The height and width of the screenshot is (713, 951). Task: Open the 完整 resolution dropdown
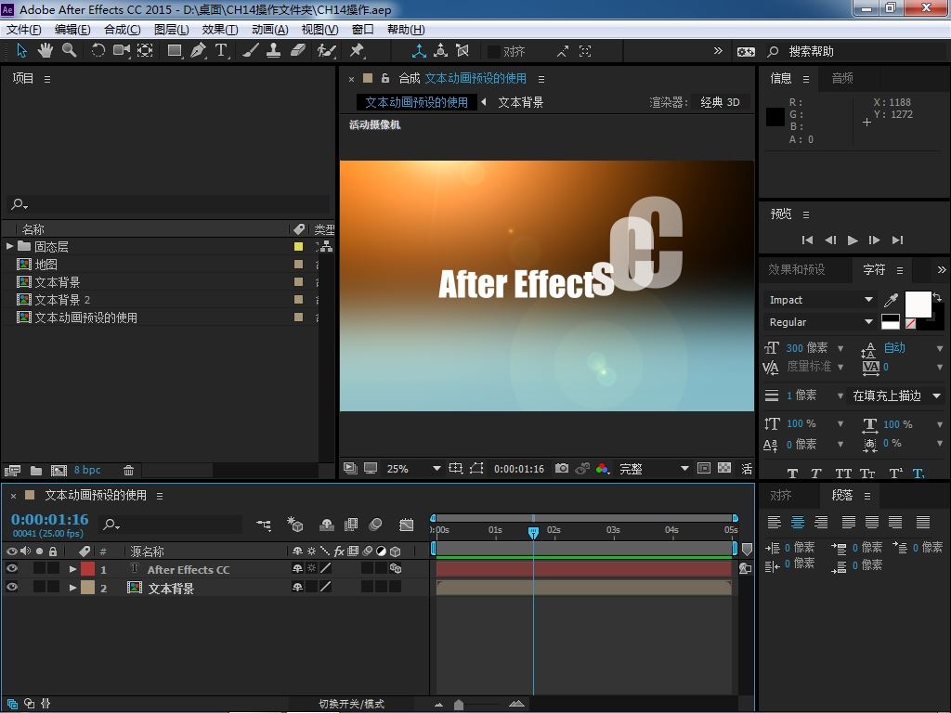pos(654,469)
